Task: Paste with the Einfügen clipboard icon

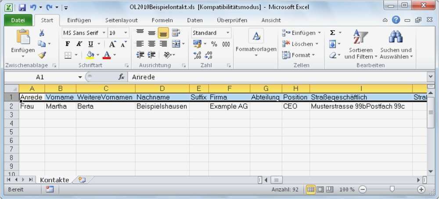Action: point(23,37)
